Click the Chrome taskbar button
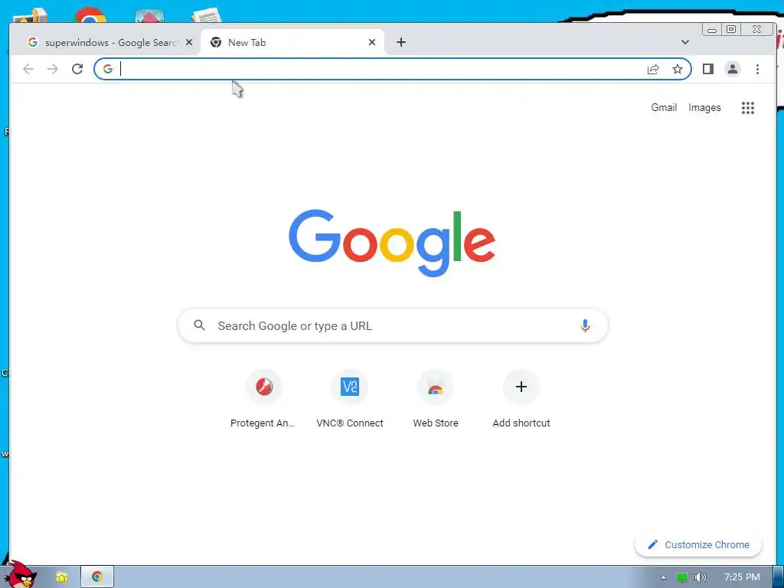 tap(97, 577)
